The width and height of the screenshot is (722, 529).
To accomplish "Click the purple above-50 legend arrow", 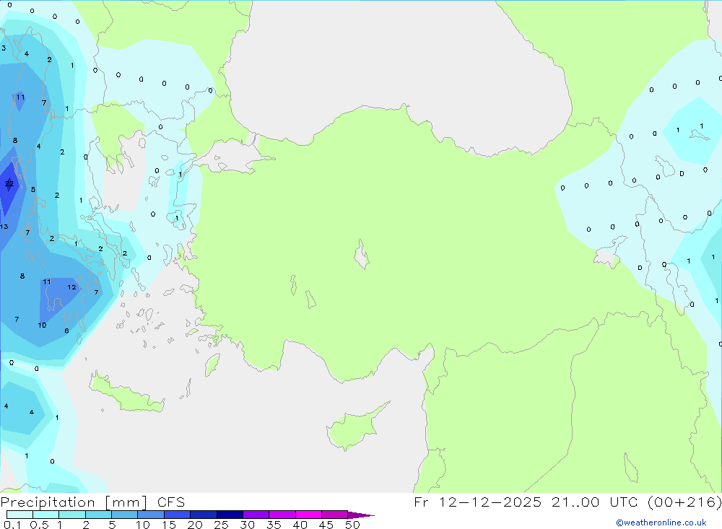I will (x=360, y=515).
